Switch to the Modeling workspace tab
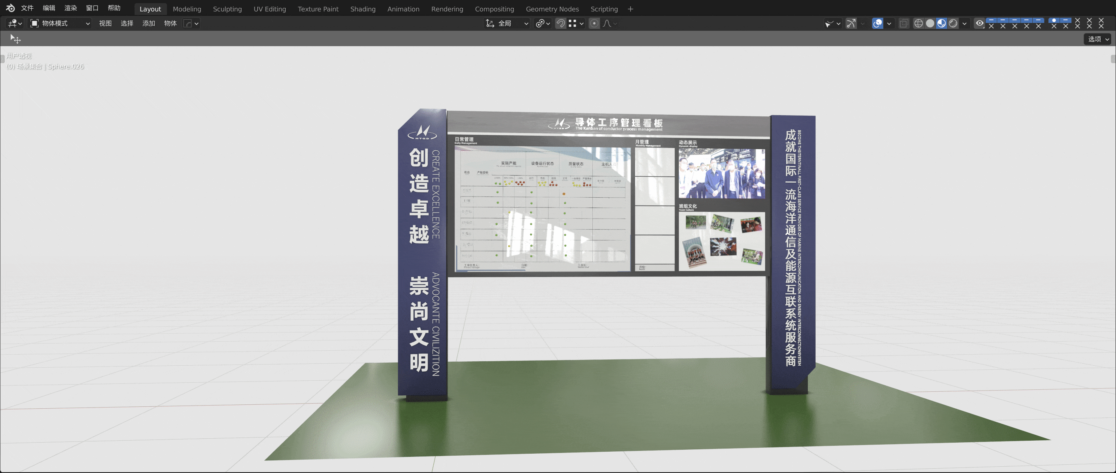Screen dimensions: 1116x473 click(x=187, y=9)
